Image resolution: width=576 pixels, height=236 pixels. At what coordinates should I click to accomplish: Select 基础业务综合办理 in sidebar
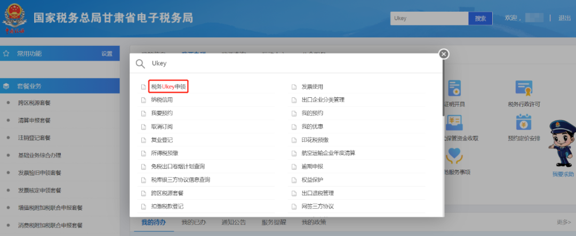tap(39, 156)
